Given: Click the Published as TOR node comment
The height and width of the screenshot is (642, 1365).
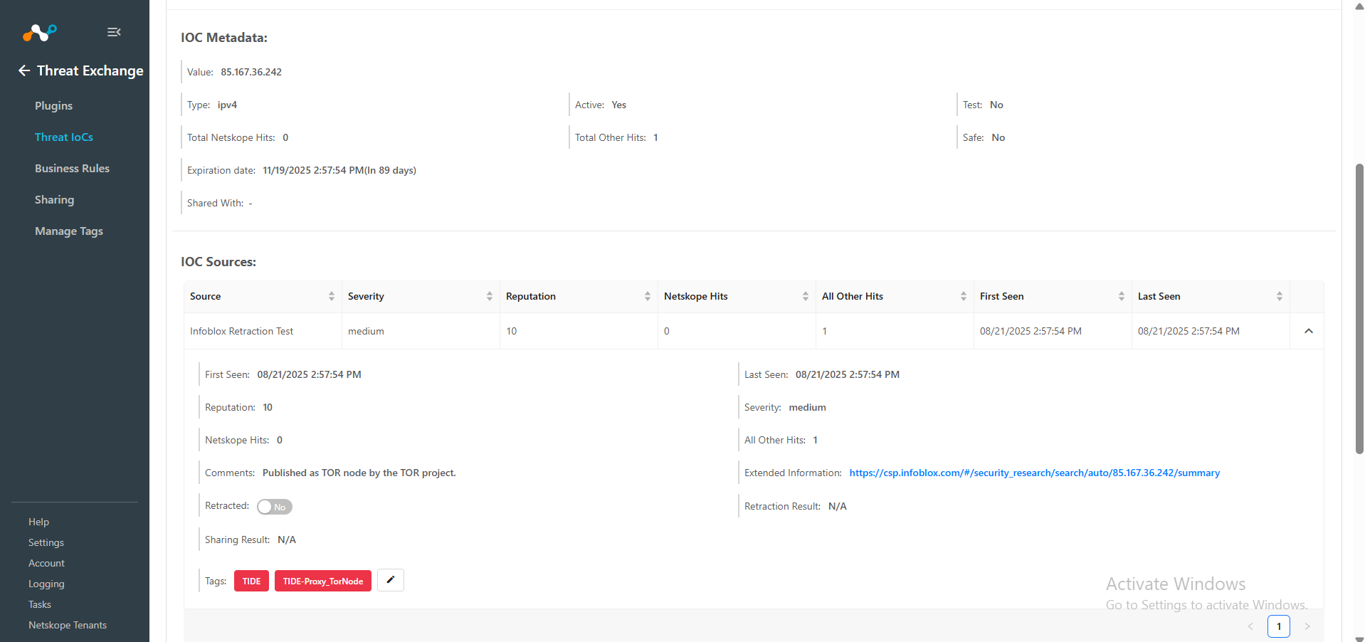Looking at the screenshot, I should point(359,473).
